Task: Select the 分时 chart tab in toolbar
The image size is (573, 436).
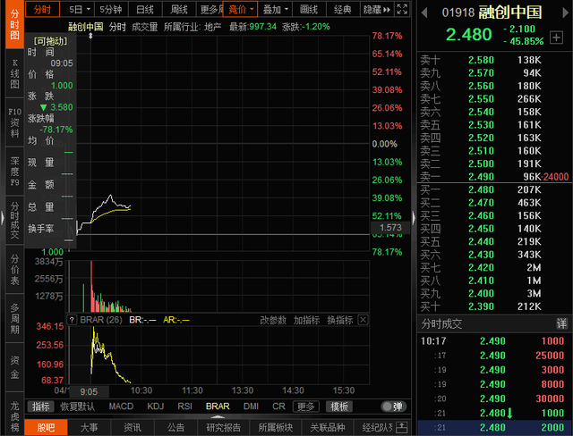Action: [x=42, y=10]
